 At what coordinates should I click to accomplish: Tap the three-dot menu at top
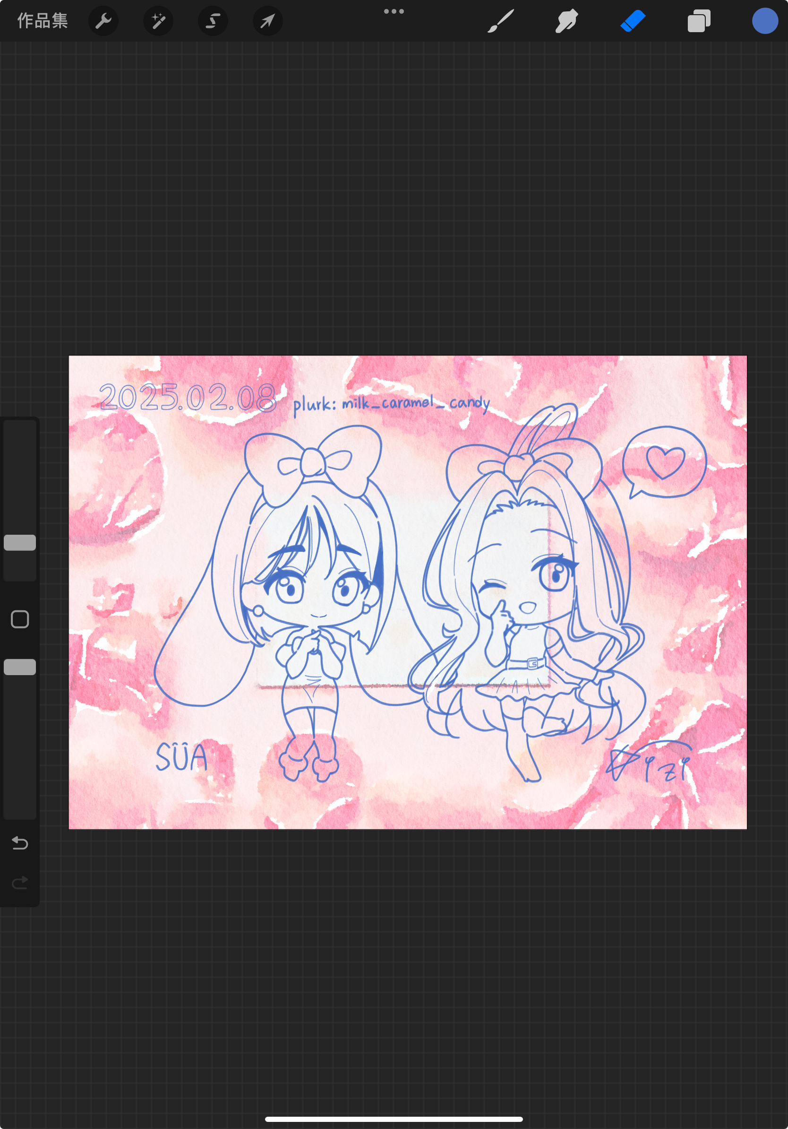[x=394, y=11]
